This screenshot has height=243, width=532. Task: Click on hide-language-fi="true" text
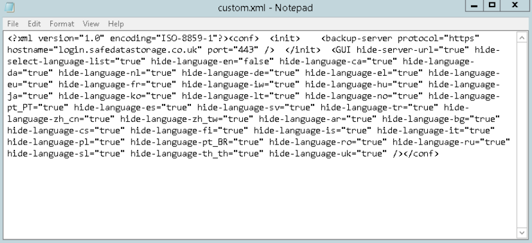click(189, 131)
